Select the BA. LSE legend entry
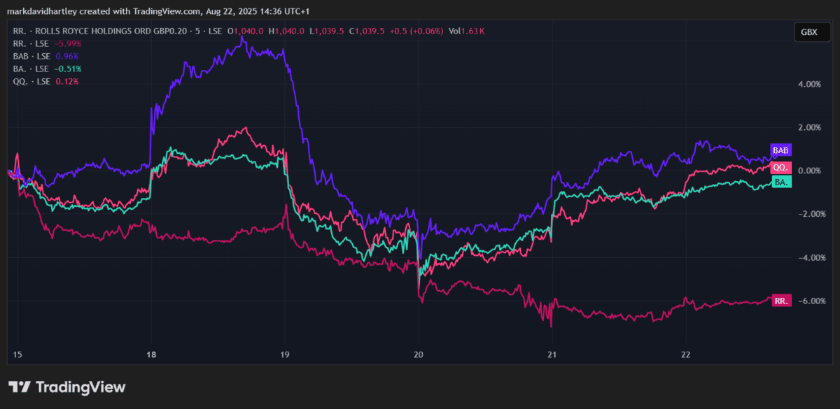 (x=31, y=69)
